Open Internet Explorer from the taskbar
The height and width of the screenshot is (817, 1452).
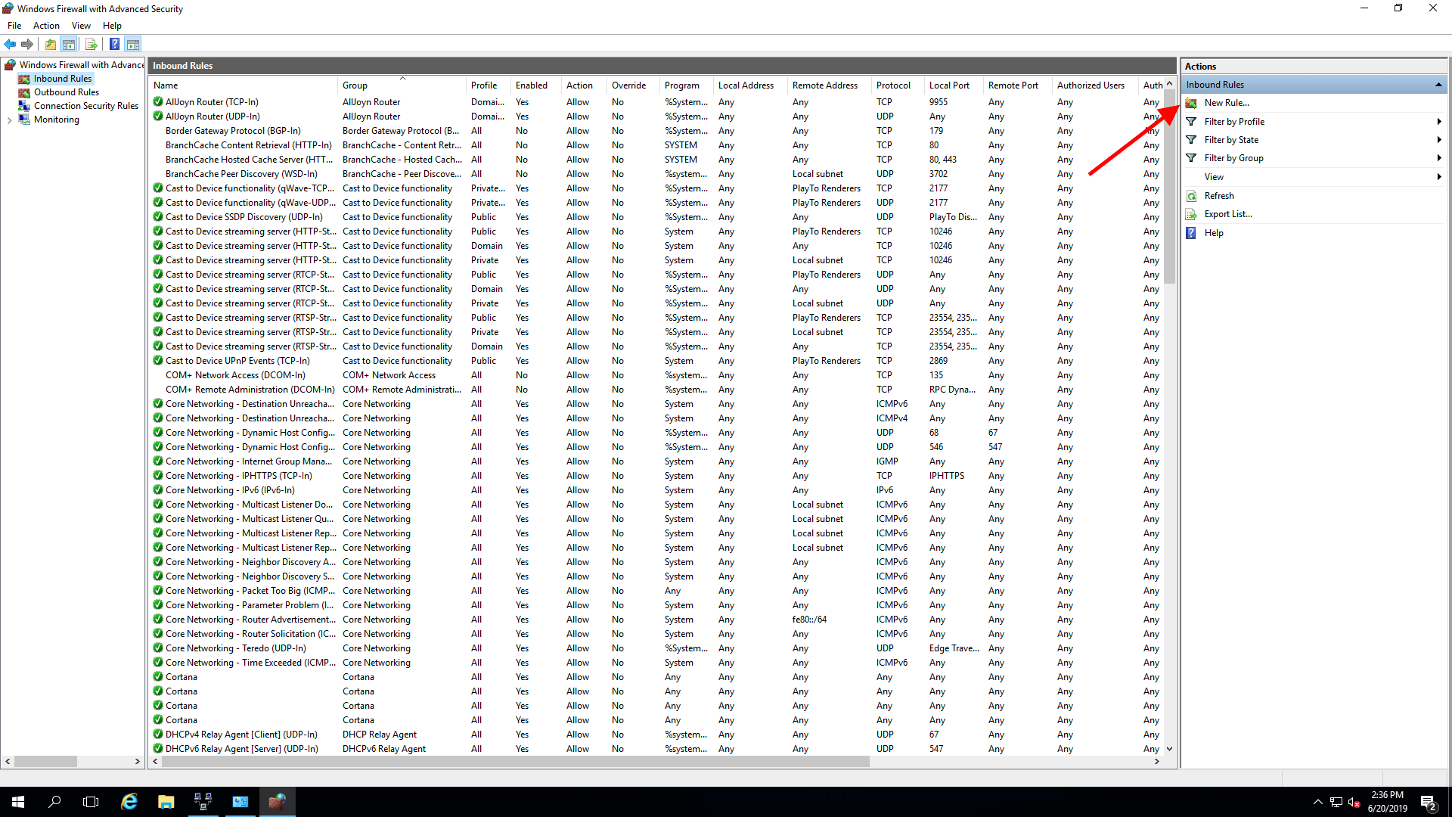(129, 802)
